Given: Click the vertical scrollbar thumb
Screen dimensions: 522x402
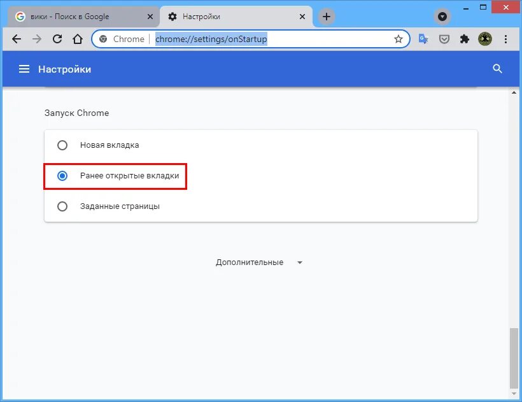Looking at the screenshot, I should 514,358.
